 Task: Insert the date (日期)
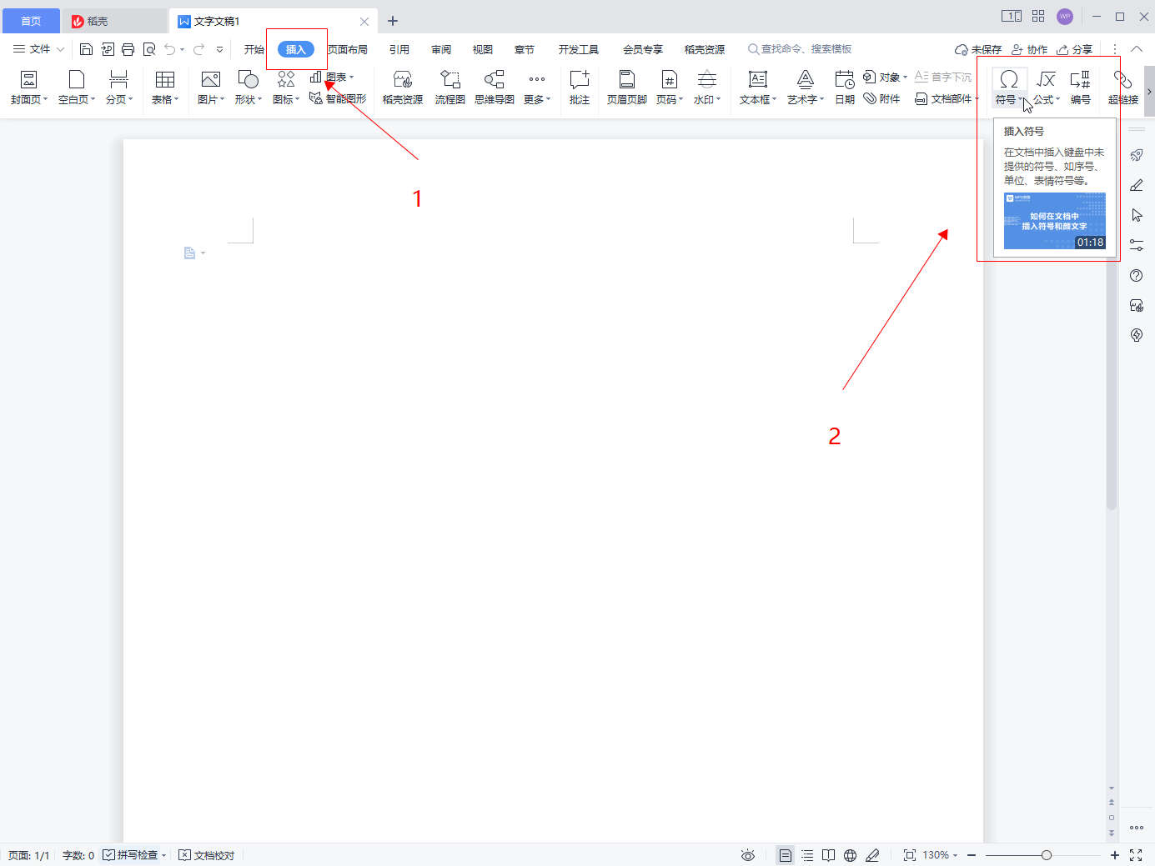(845, 88)
